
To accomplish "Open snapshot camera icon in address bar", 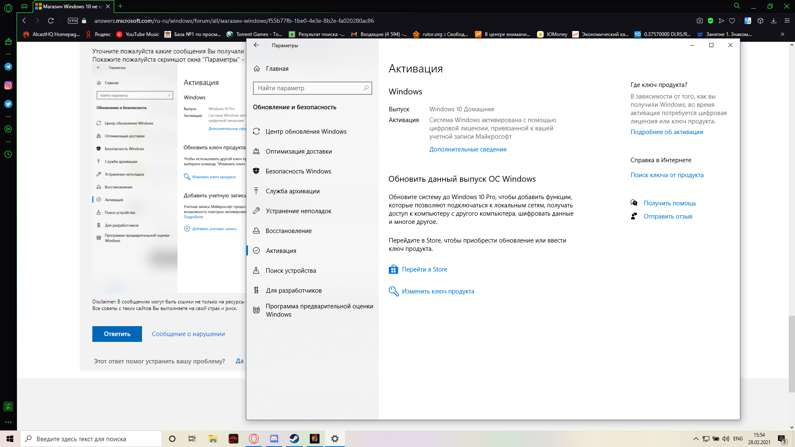I will (x=700, y=21).
